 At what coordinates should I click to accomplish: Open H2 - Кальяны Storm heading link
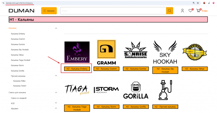[x=107, y=107]
